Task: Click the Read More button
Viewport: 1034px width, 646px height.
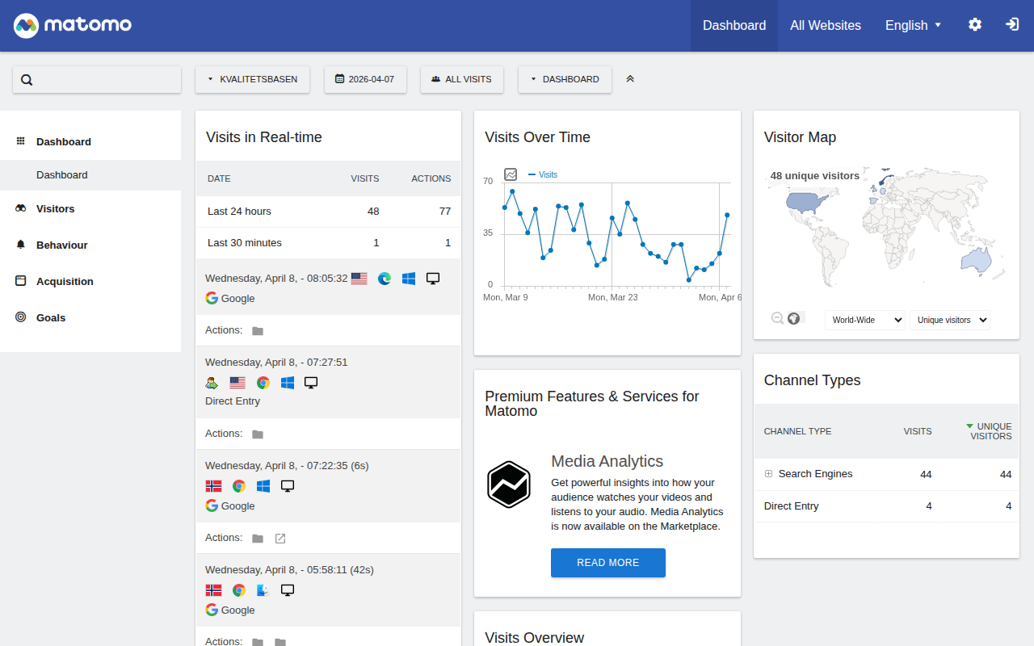Action: coord(607,563)
